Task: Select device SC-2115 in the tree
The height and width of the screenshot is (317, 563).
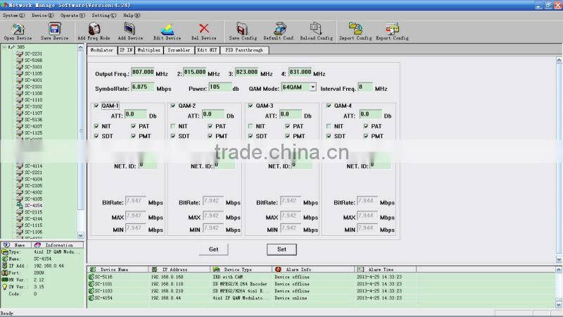Action: tap(33, 212)
